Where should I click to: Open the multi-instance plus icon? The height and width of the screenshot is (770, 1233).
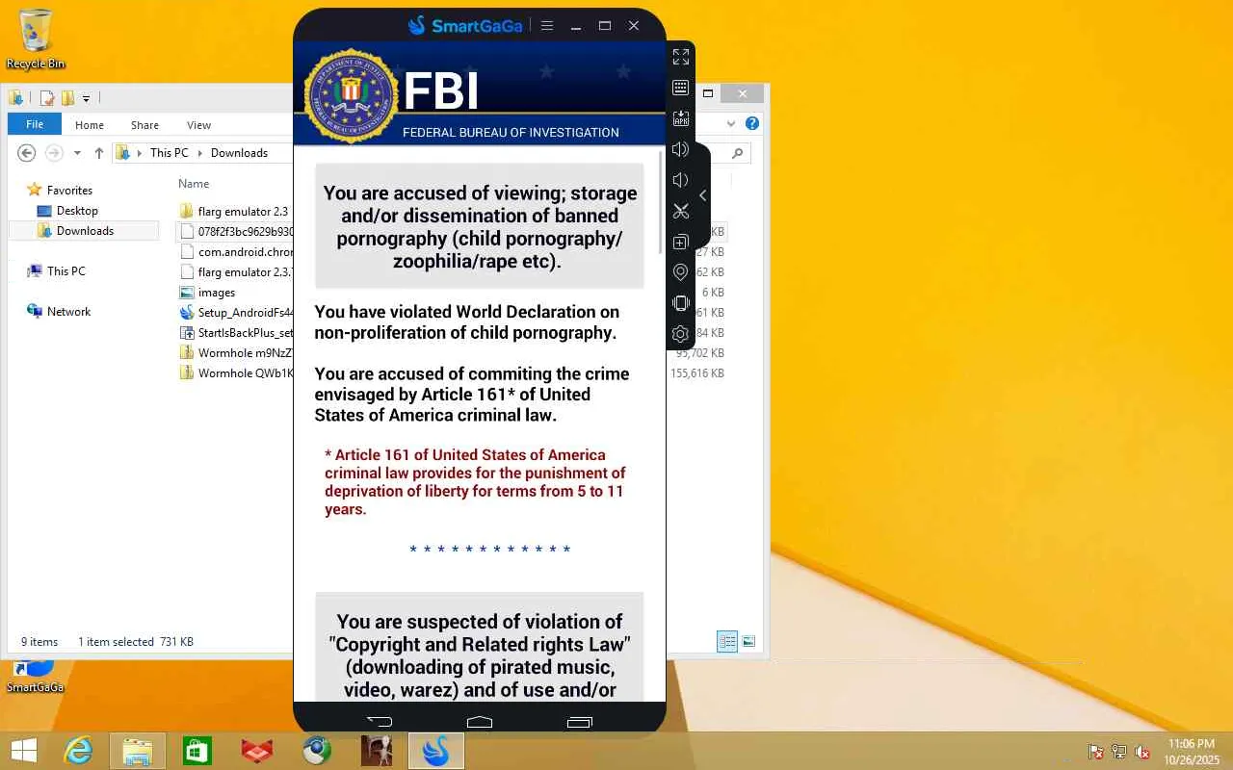tap(681, 242)
